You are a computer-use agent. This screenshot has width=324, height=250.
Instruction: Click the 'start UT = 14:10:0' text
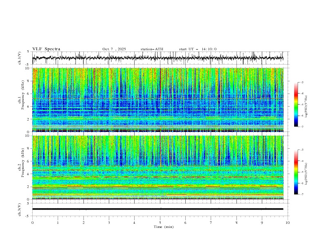pyautogui.click(x=198, y=49)
